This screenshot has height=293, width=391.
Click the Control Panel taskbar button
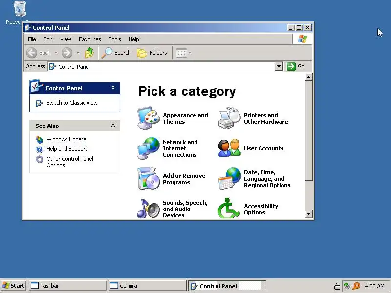227,286
